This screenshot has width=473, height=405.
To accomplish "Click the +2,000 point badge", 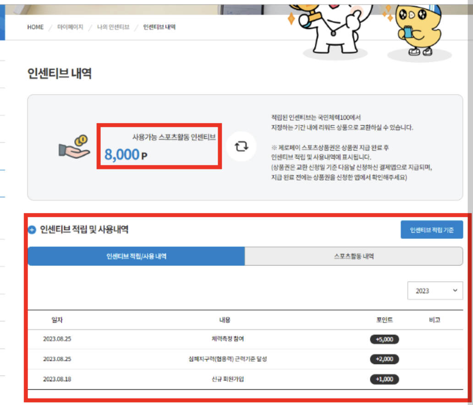I will pyautogui.click(x=384, y=360).
